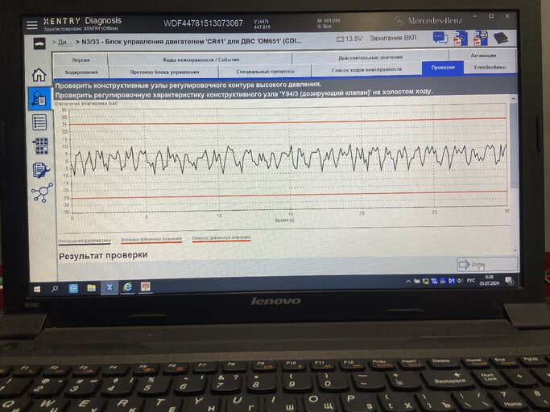
Task: Click the battery voltage 13.5V indicator
Action: coord(349,39)
